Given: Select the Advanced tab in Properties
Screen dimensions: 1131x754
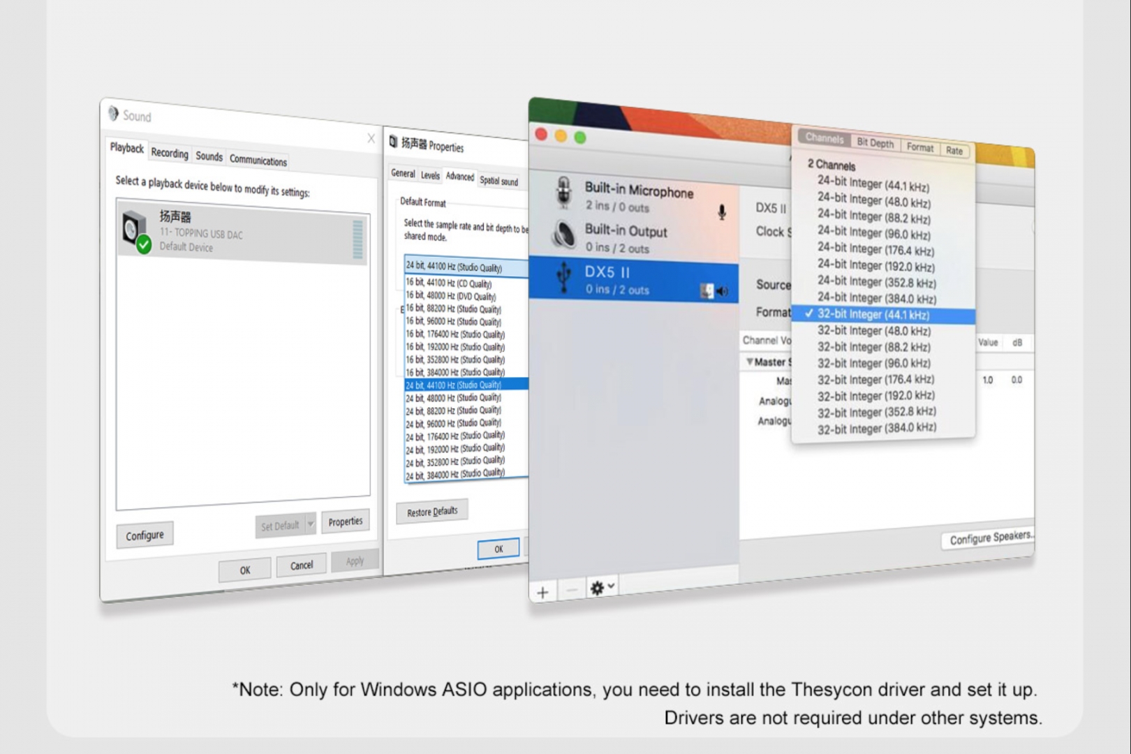Looking at the screenshot, I should (x=459, y=177).
